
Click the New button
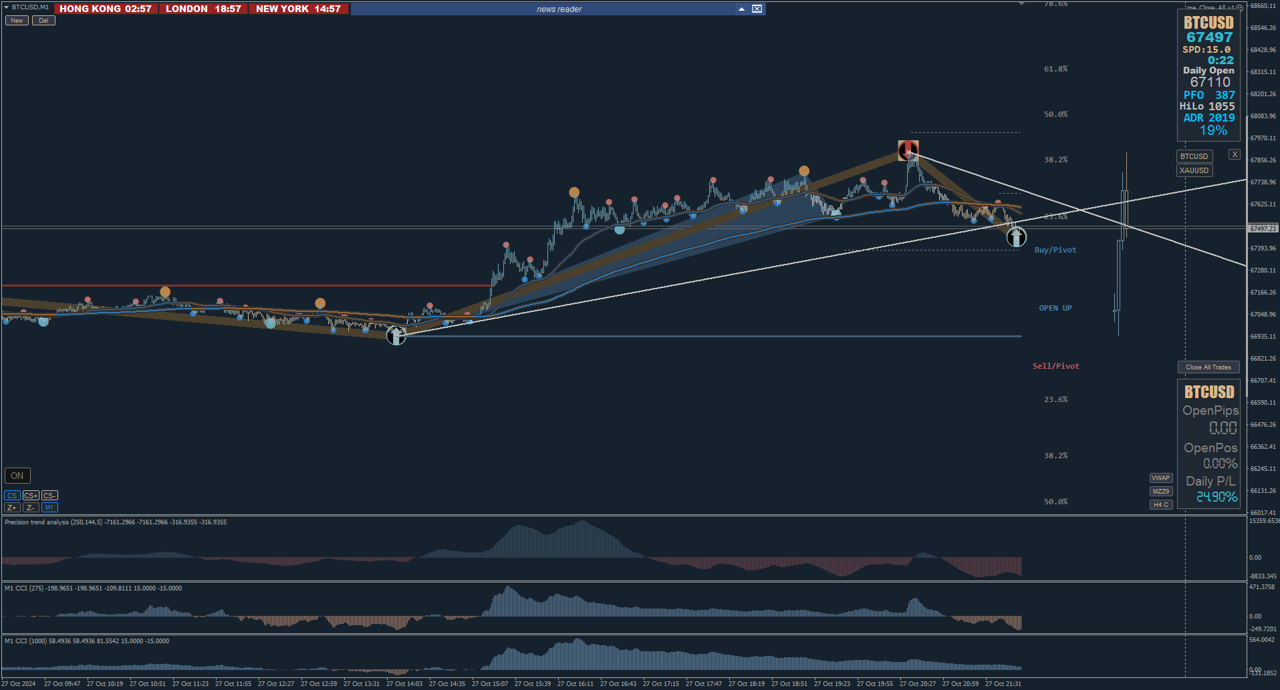point(17,21)
